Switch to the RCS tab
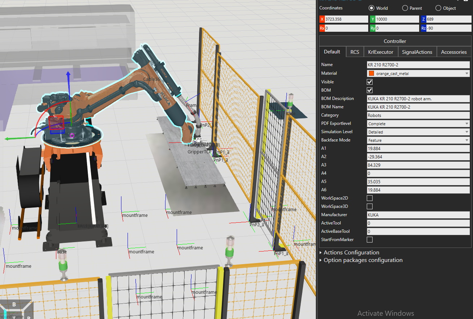 click(355, 52)
